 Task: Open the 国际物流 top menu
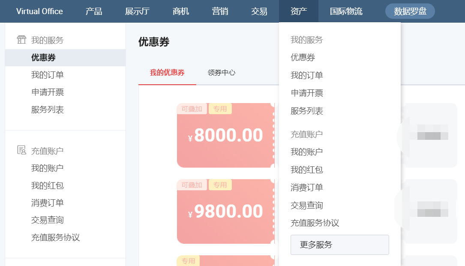coord(346,11)
